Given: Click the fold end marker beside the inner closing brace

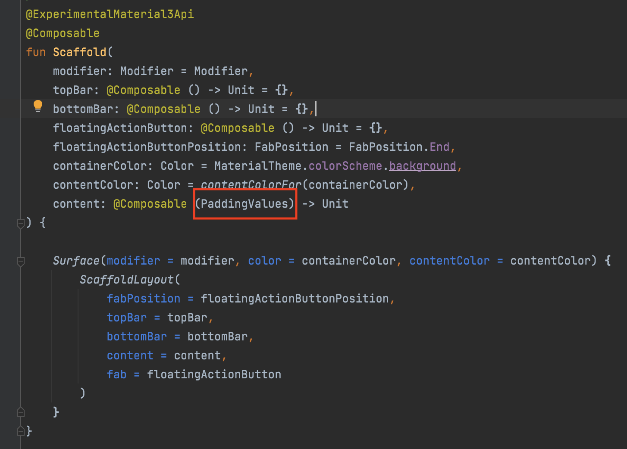Looking at the screenshot, I should 20,412.
